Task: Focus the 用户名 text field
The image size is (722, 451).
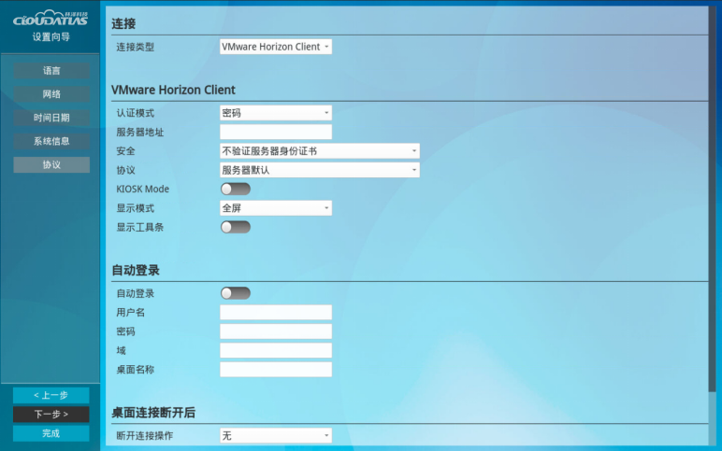Action: (276, 312)
